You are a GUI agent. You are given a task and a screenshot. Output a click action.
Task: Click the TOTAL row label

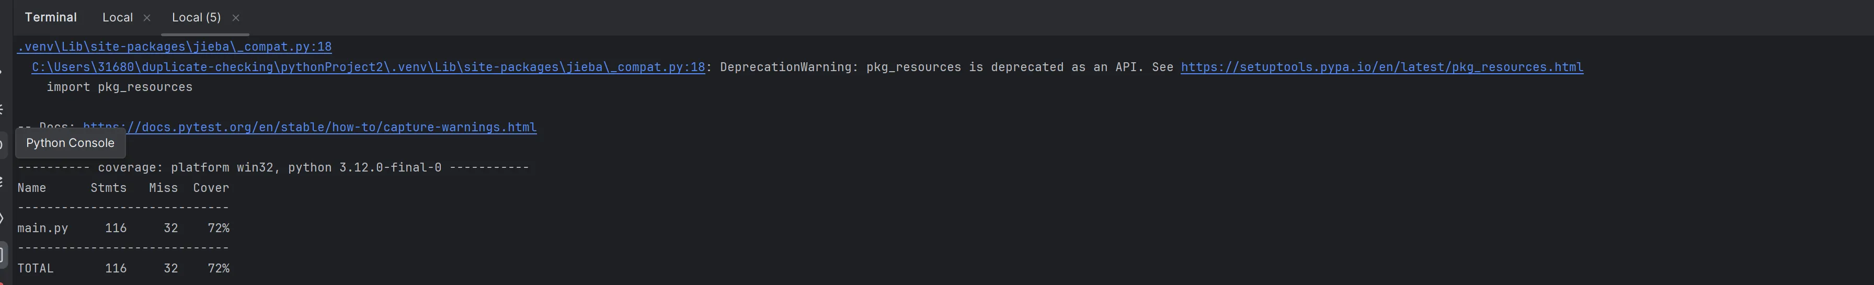[x=36, y=268]
